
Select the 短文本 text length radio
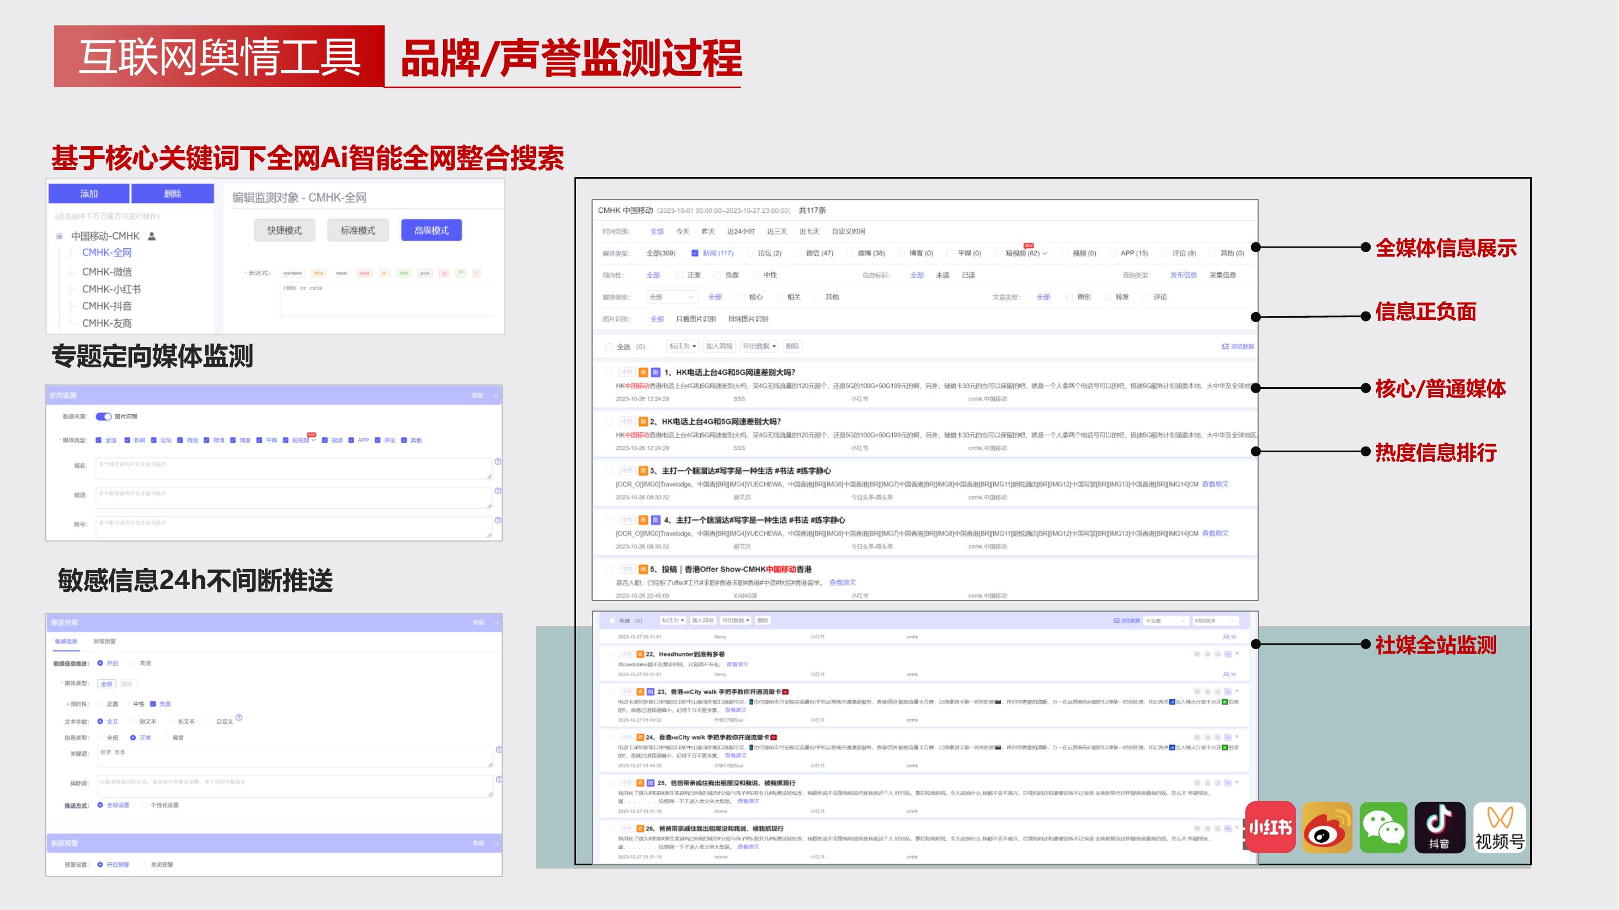point(132,721)
